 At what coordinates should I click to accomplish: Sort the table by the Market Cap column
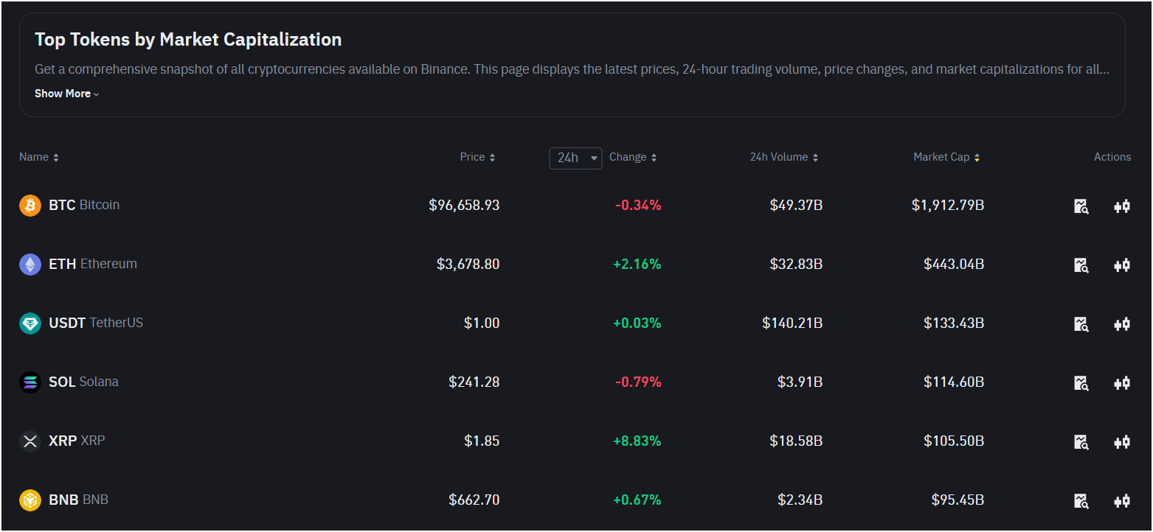946,157
